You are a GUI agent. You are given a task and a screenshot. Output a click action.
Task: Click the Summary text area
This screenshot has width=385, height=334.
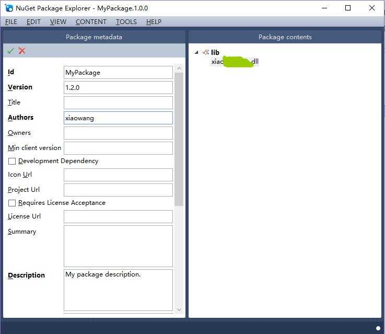pyautogui.click(x=118, y=246)
